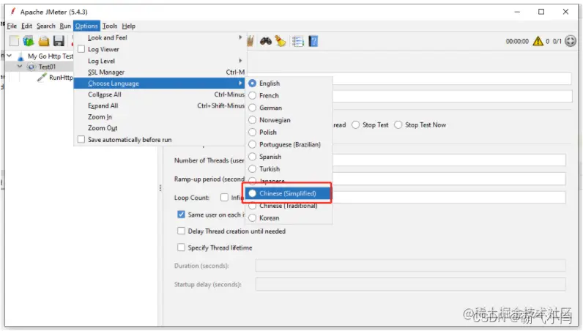Open the Edit menu

[26, 26]
